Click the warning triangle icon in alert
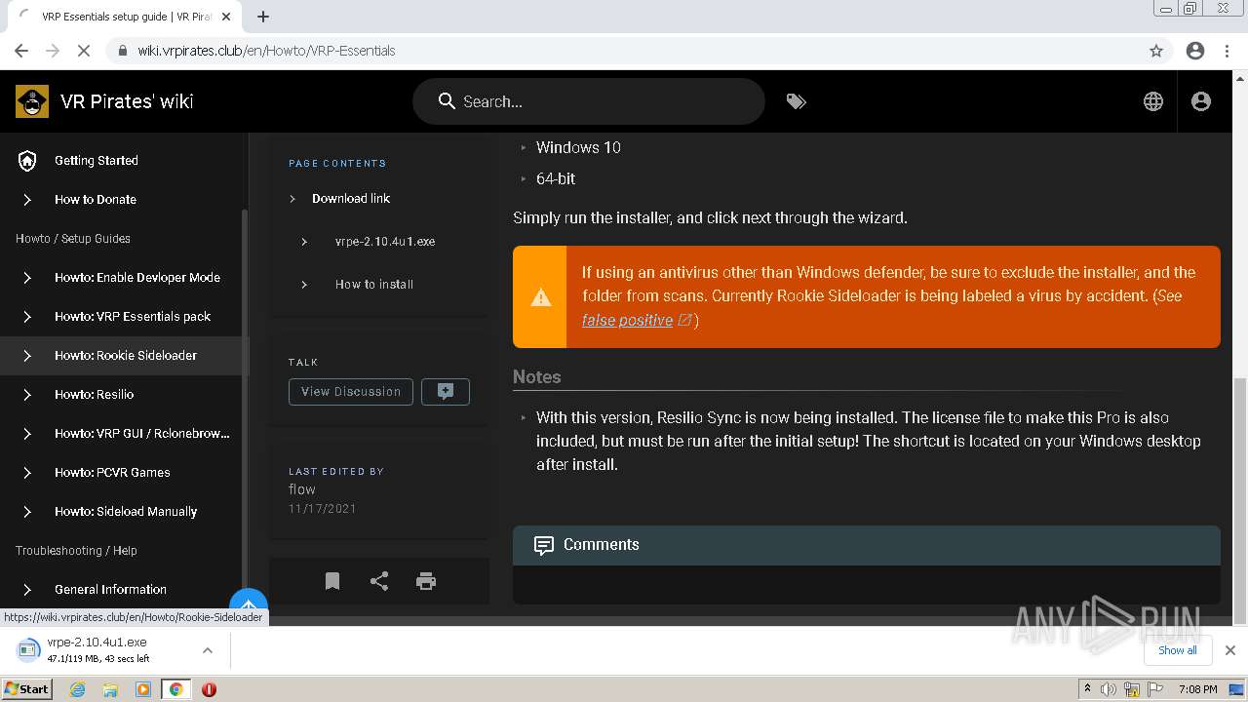 click(540, 297)
